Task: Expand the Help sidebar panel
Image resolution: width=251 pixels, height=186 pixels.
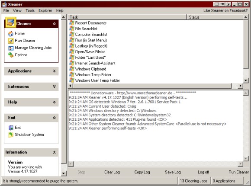Action: (54, 102)
